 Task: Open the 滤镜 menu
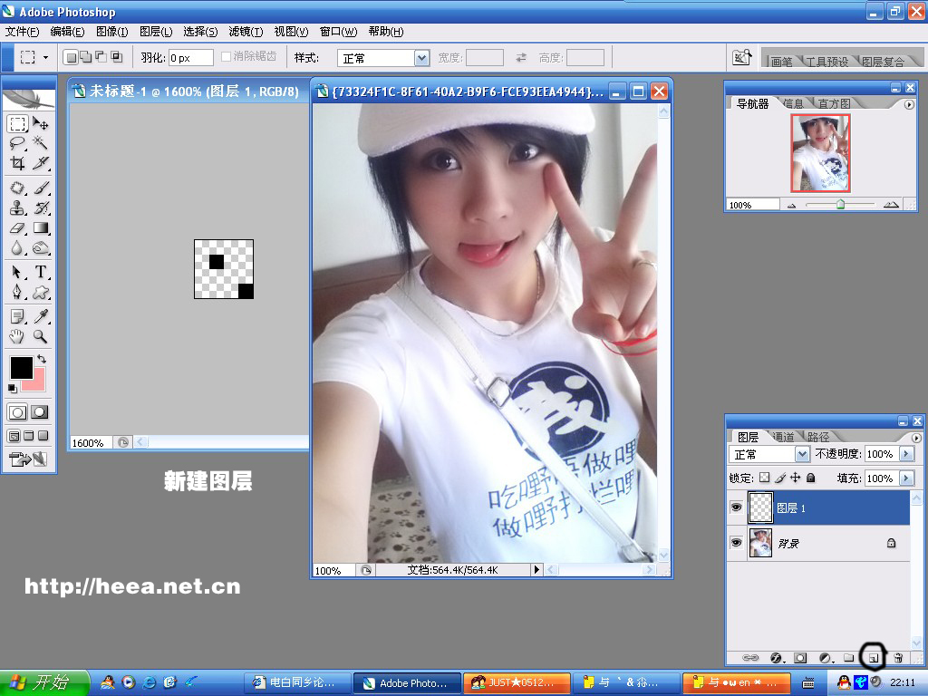(x=245, y=32)
